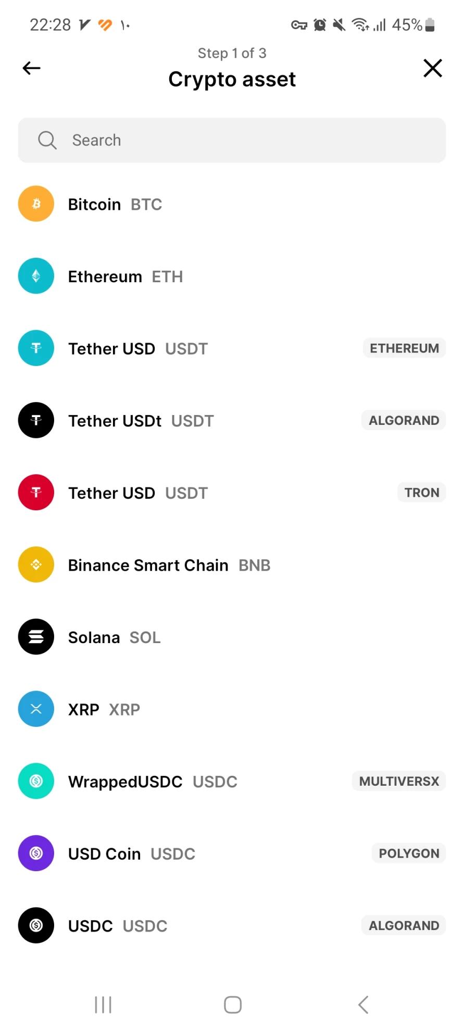Go back with the top-left arrow

tap(32, 68)
